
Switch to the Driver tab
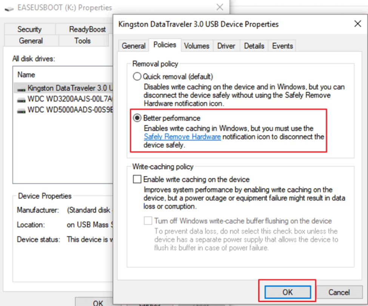226,46
